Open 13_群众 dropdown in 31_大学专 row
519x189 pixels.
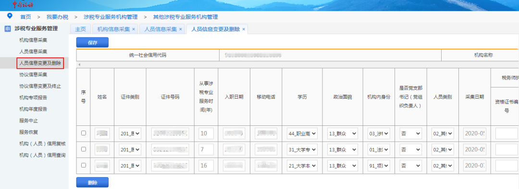pos(343,150)
